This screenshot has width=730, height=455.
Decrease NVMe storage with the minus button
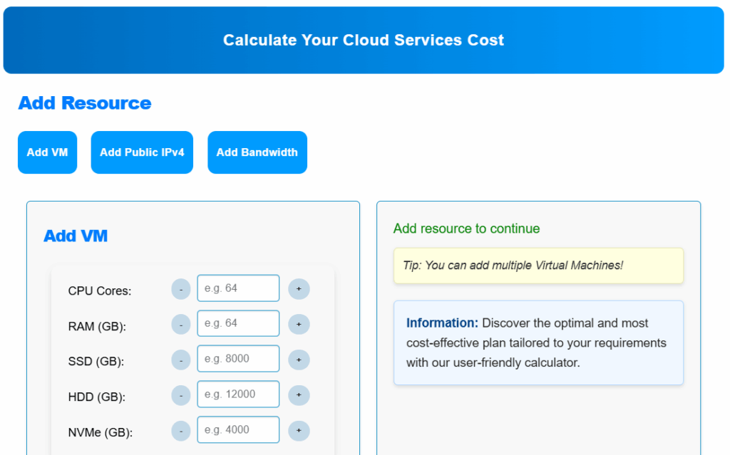(x=180, y=430)
